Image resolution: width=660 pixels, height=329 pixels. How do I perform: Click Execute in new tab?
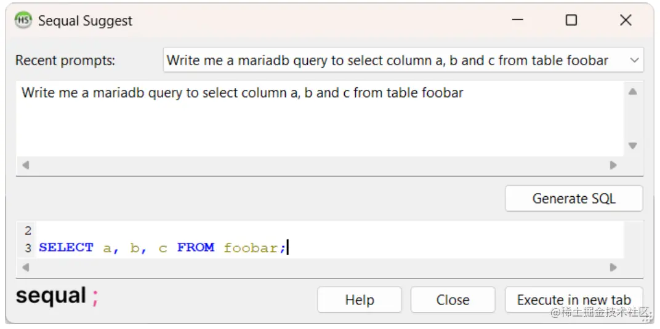pyautogui.click(x=574, y=300)
